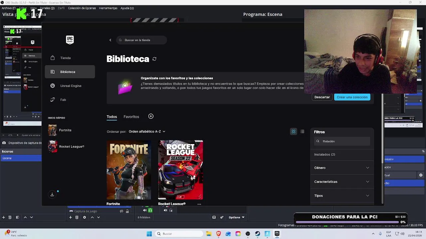Toggle mixer layout icon beside Options

click(x=214, y=217)
